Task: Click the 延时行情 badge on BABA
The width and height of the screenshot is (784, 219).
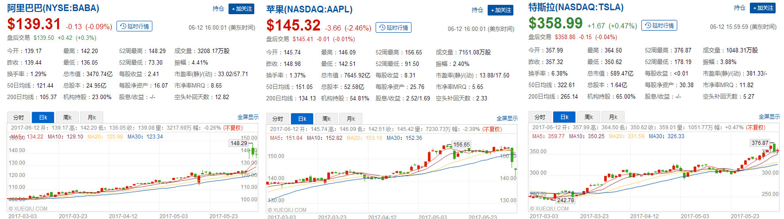Action: (135, 27)
